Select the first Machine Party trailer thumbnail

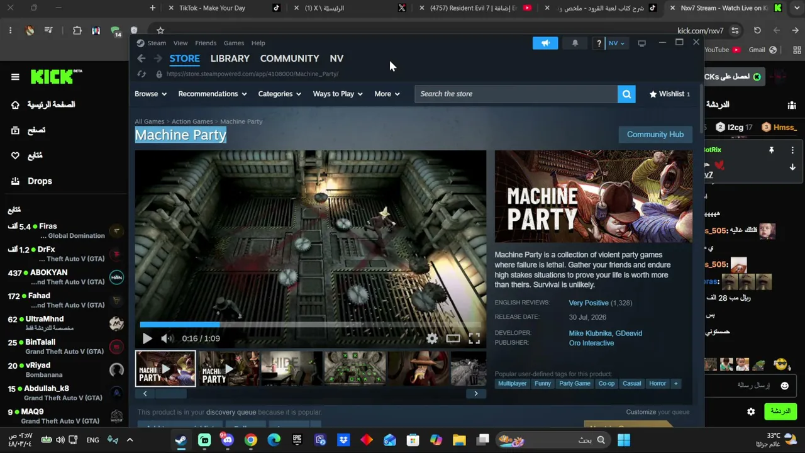click(x=165, y=368)
